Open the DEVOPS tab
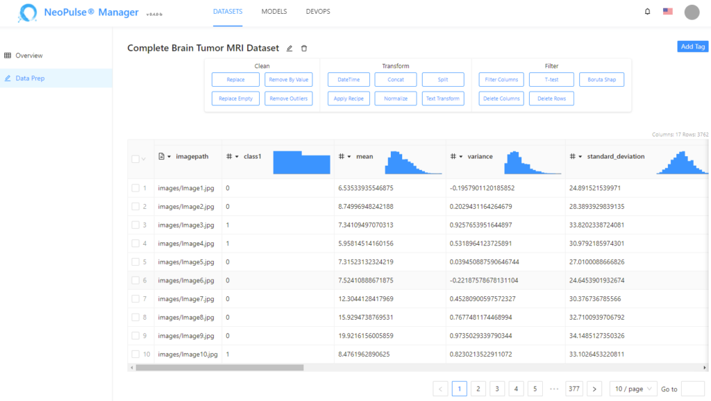The image size is (711, 401). [x=318, y=12]
